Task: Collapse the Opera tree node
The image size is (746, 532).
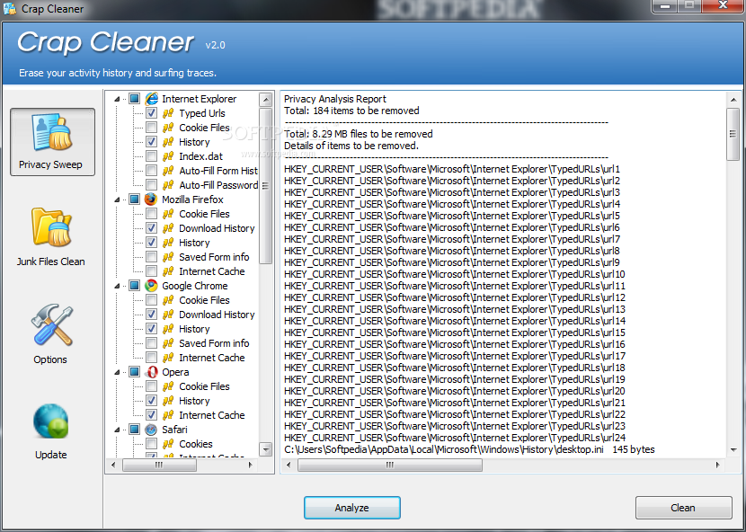Action: click(117, 372)
